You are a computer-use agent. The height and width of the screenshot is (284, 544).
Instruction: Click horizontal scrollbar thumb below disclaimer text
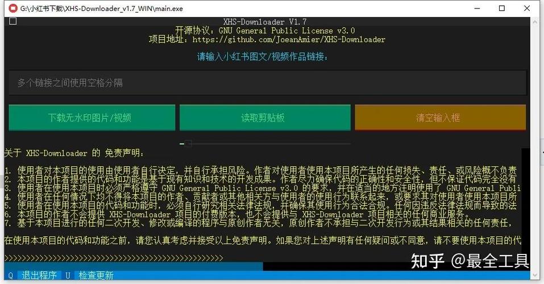134,266
